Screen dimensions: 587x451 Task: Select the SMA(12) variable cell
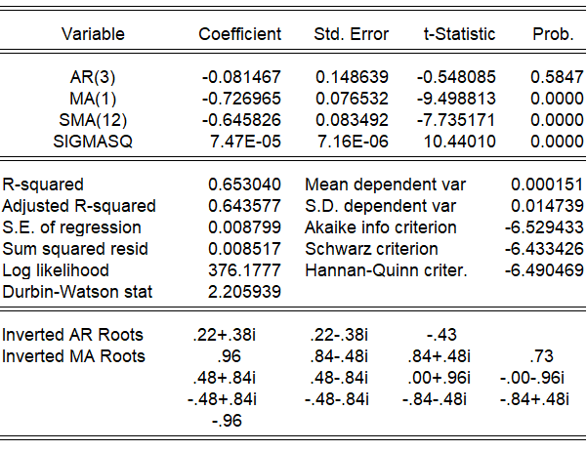[93, 120]
